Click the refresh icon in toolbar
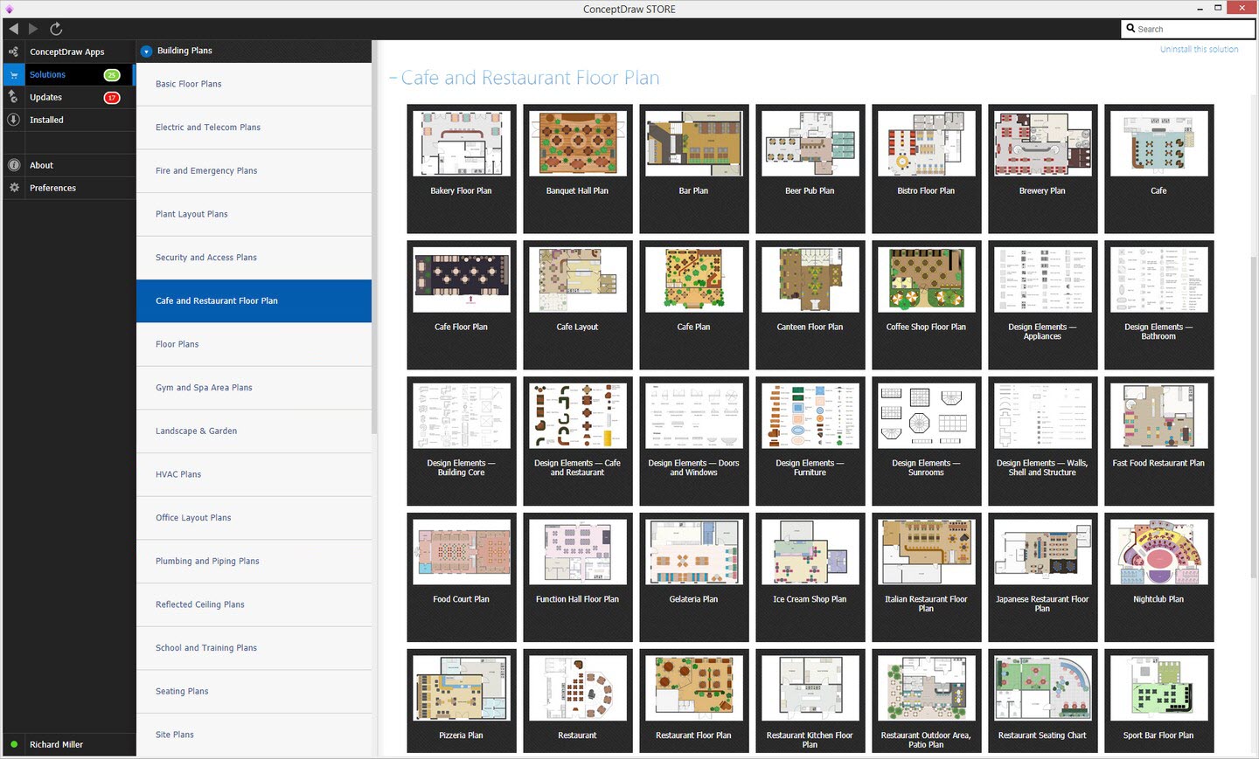This screenshot has height=759, width=1259. click(x=56, y=29)
